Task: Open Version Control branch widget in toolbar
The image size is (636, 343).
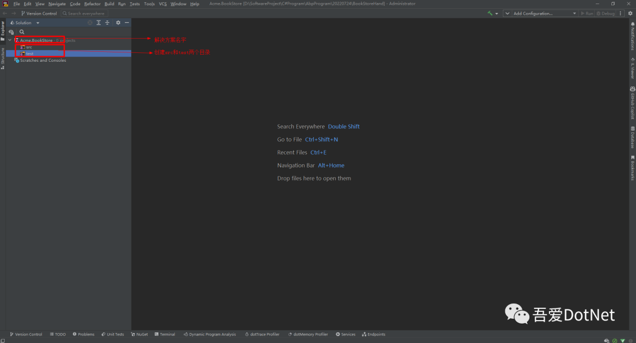Action: (x=39, y=14)
